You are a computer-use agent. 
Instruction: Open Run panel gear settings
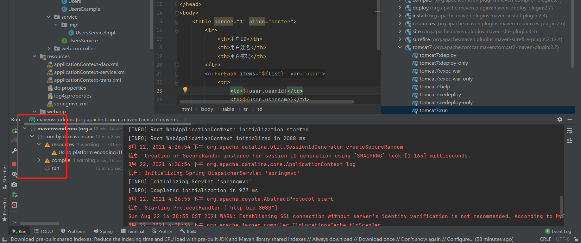(x=560, y=119)
